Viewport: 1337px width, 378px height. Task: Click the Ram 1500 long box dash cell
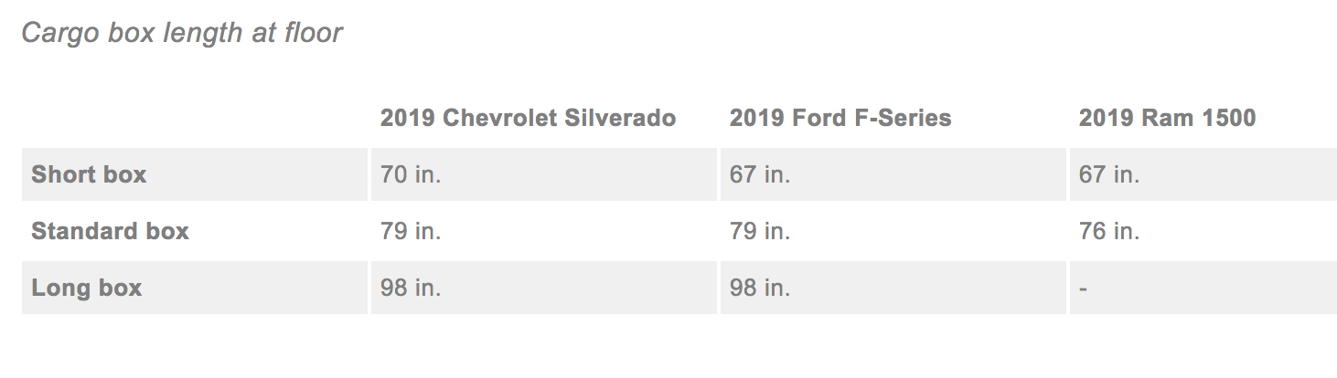pyautogui.click(x=1203, y=288)
